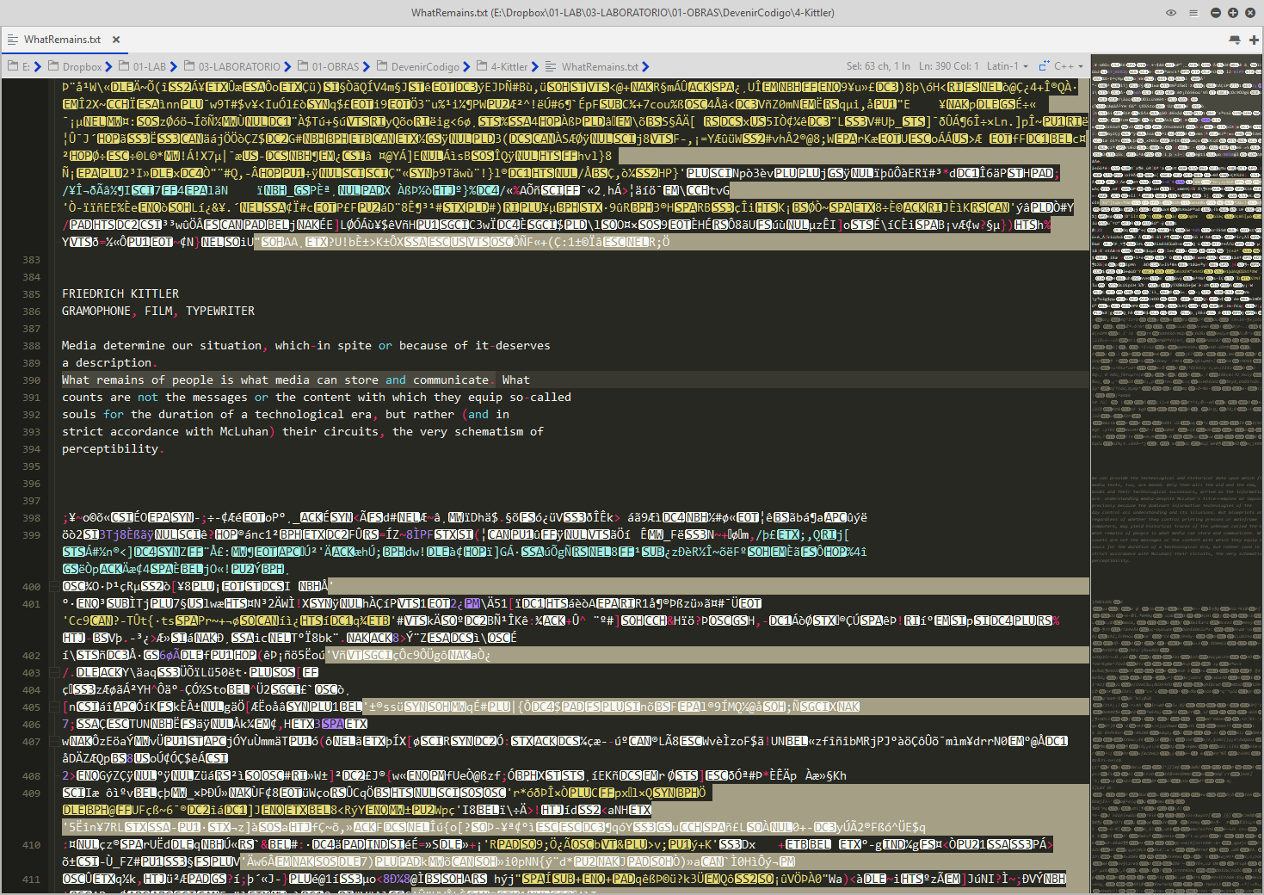This screenshot has height=895, width=1264.
Task: Click the DevenirCodigo breadcrumb item
Action: pyautogui.click(x=425, y=66)
